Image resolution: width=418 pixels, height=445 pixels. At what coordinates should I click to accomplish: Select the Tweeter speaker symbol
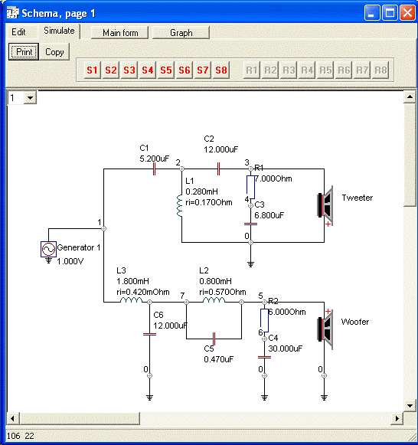[325, 205]
